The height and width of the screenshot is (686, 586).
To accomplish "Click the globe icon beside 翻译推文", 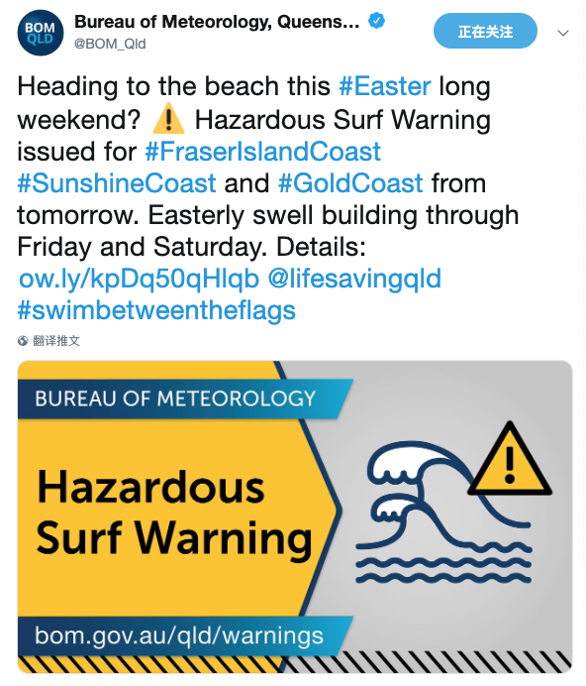I will pyautogui.click(x=23, y=341).
